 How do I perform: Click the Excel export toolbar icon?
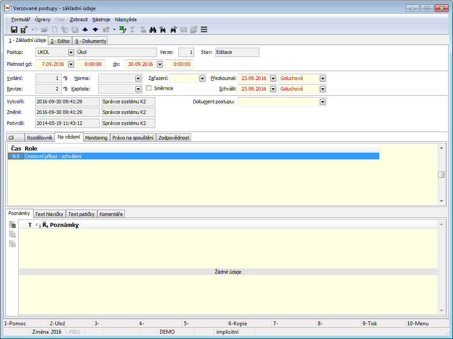coord(123,30)
